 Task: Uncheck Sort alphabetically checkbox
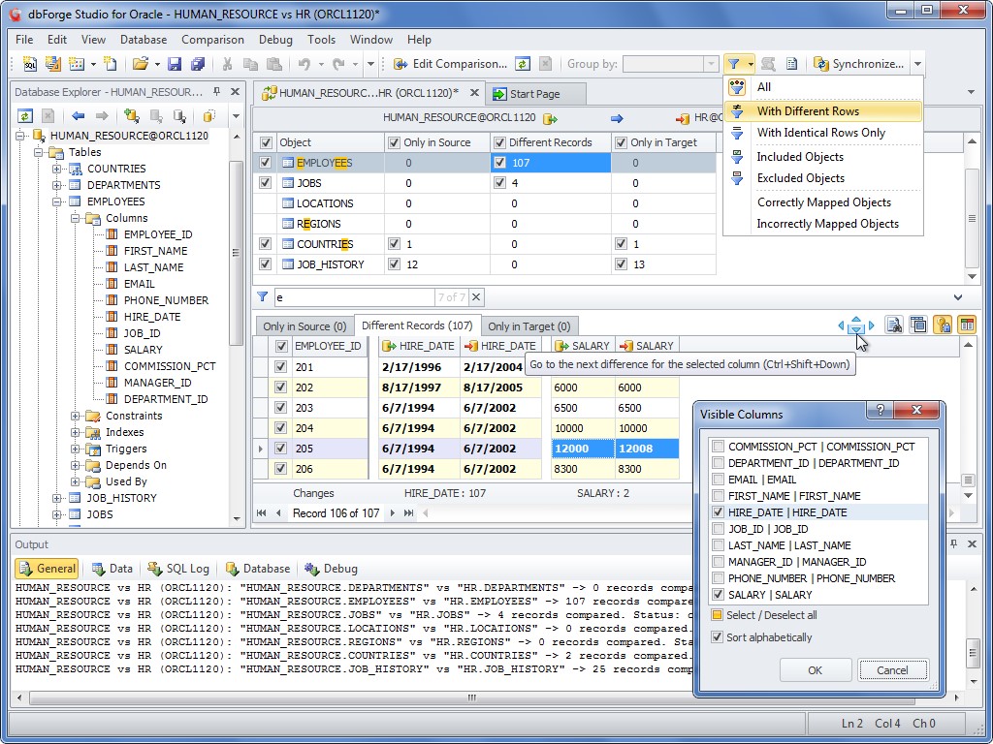717,637
